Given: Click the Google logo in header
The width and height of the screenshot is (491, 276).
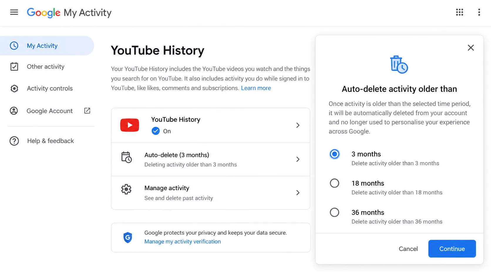Looking at the screenshot, I should coord(43,13).
